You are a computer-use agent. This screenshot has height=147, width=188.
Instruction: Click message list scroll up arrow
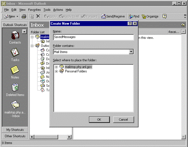[183, 32]
